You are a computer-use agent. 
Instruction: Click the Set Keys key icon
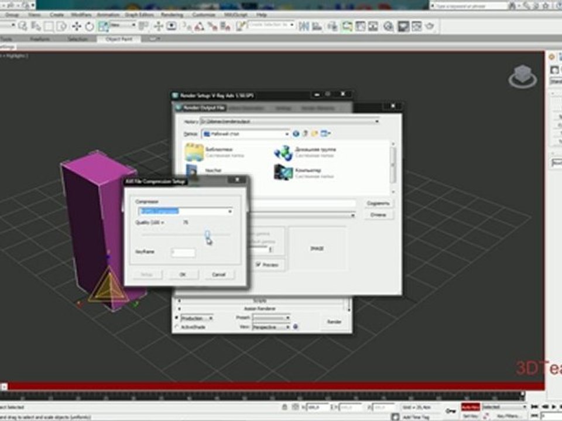450,410
